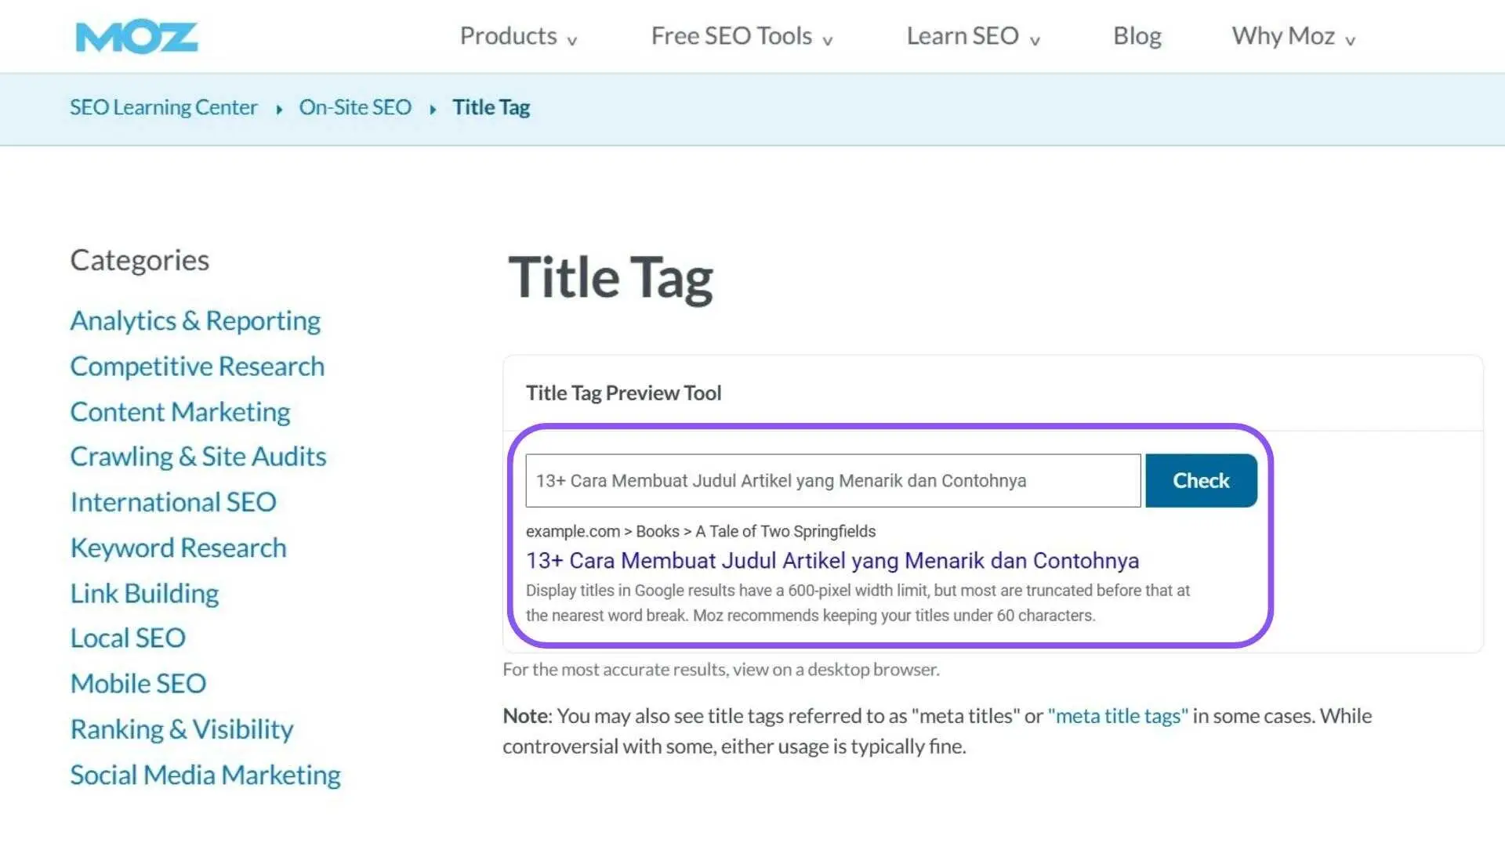Go to the Blog page
The image size is (1505, 846).
click(x=1137, y=37)
